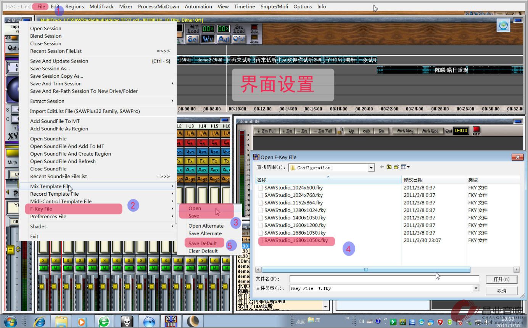The width and height of the screenshot is (528, 328).
Task: Toggle the Sel button in MultiTrack
Action: (x=193, y=39)
